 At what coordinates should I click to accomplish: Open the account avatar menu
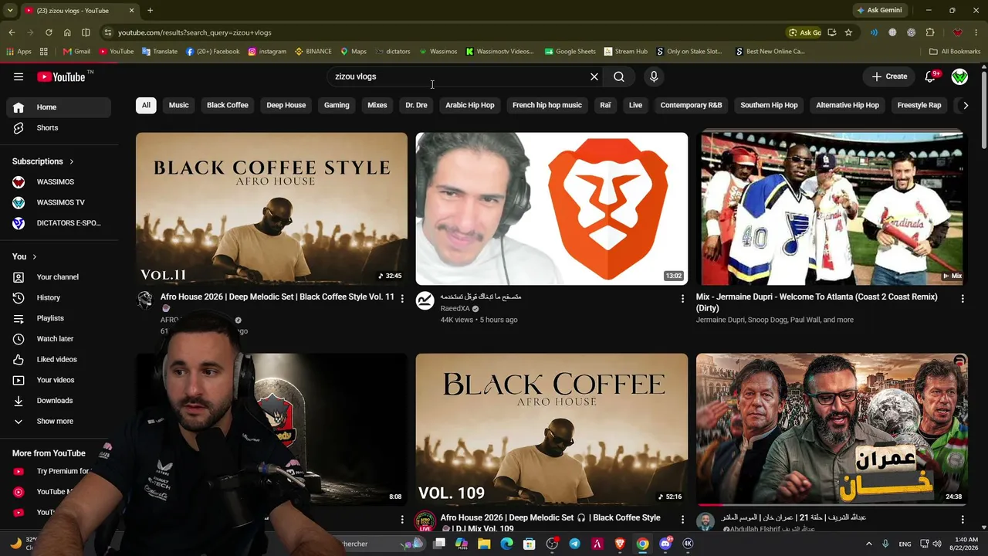(x=959, y=76)
